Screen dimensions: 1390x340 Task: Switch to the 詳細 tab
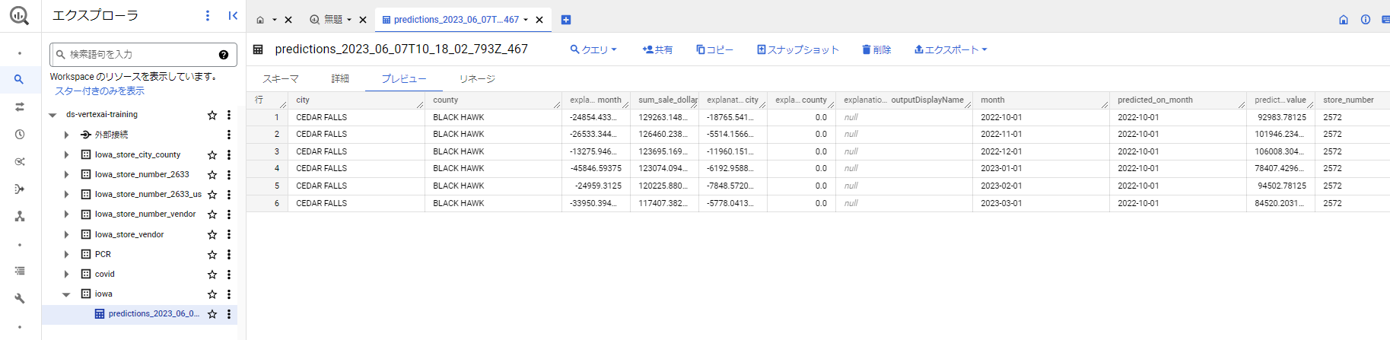(x=340, y=79)
